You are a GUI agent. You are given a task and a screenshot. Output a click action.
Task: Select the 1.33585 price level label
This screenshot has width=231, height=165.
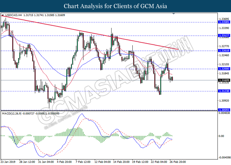(x=224, y=22)
